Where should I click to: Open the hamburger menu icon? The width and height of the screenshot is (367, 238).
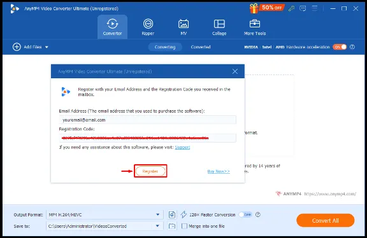pos(315,8)
